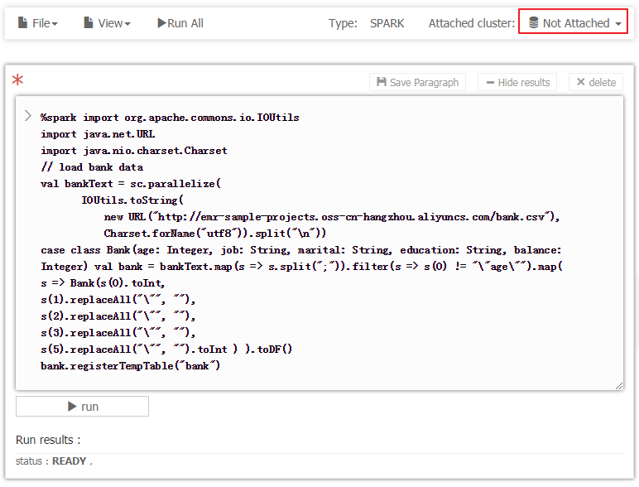Click the X icon on delete button

point(581,82)
